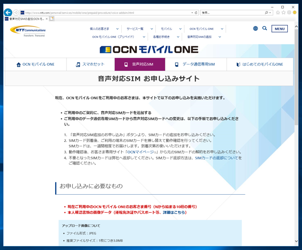
Task: Click the ファイル形式：JPEG line
Action: tap(81, 233)
